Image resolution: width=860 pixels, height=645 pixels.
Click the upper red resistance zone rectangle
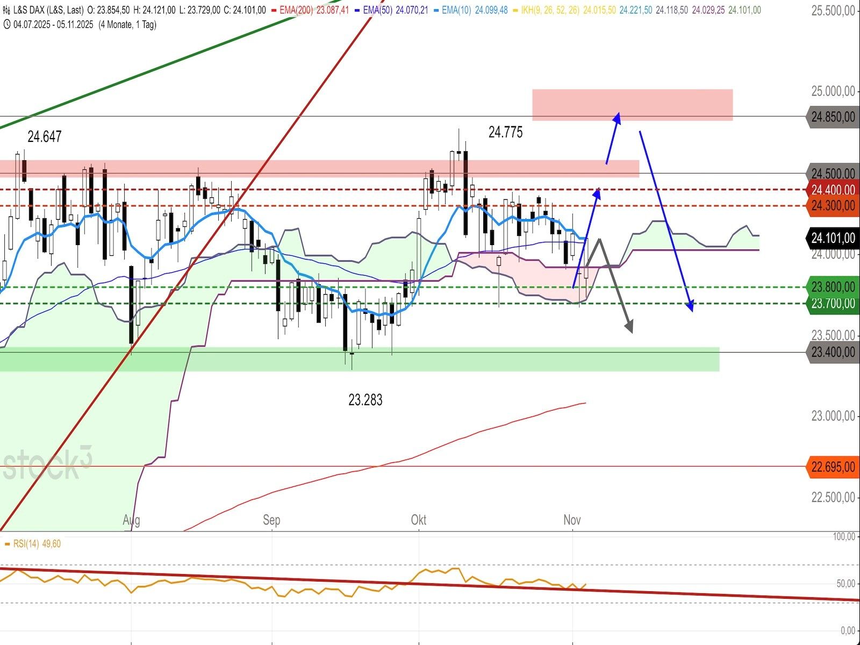tap(632, 104)
